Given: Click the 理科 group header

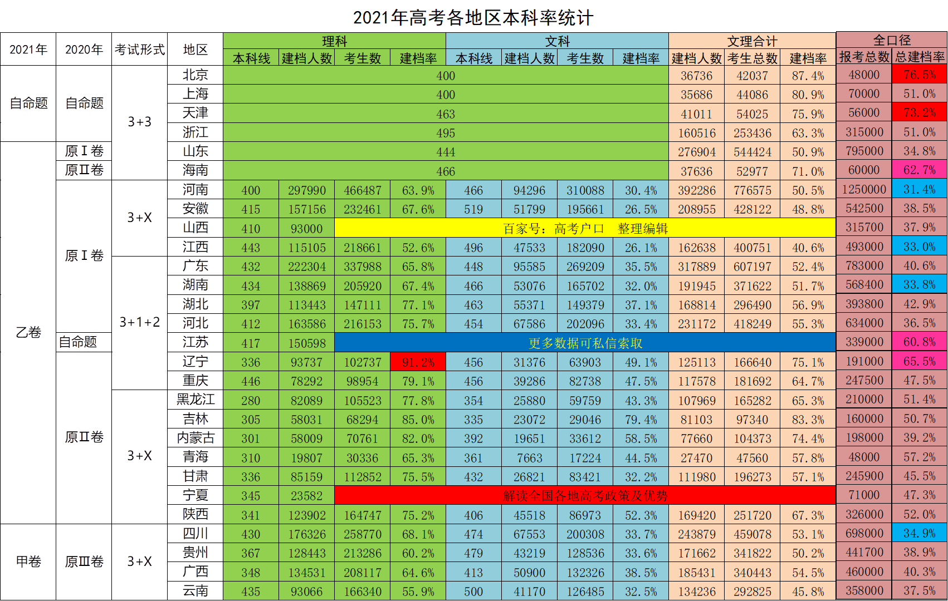Looking at the screenshot, I should click(335, 41).
